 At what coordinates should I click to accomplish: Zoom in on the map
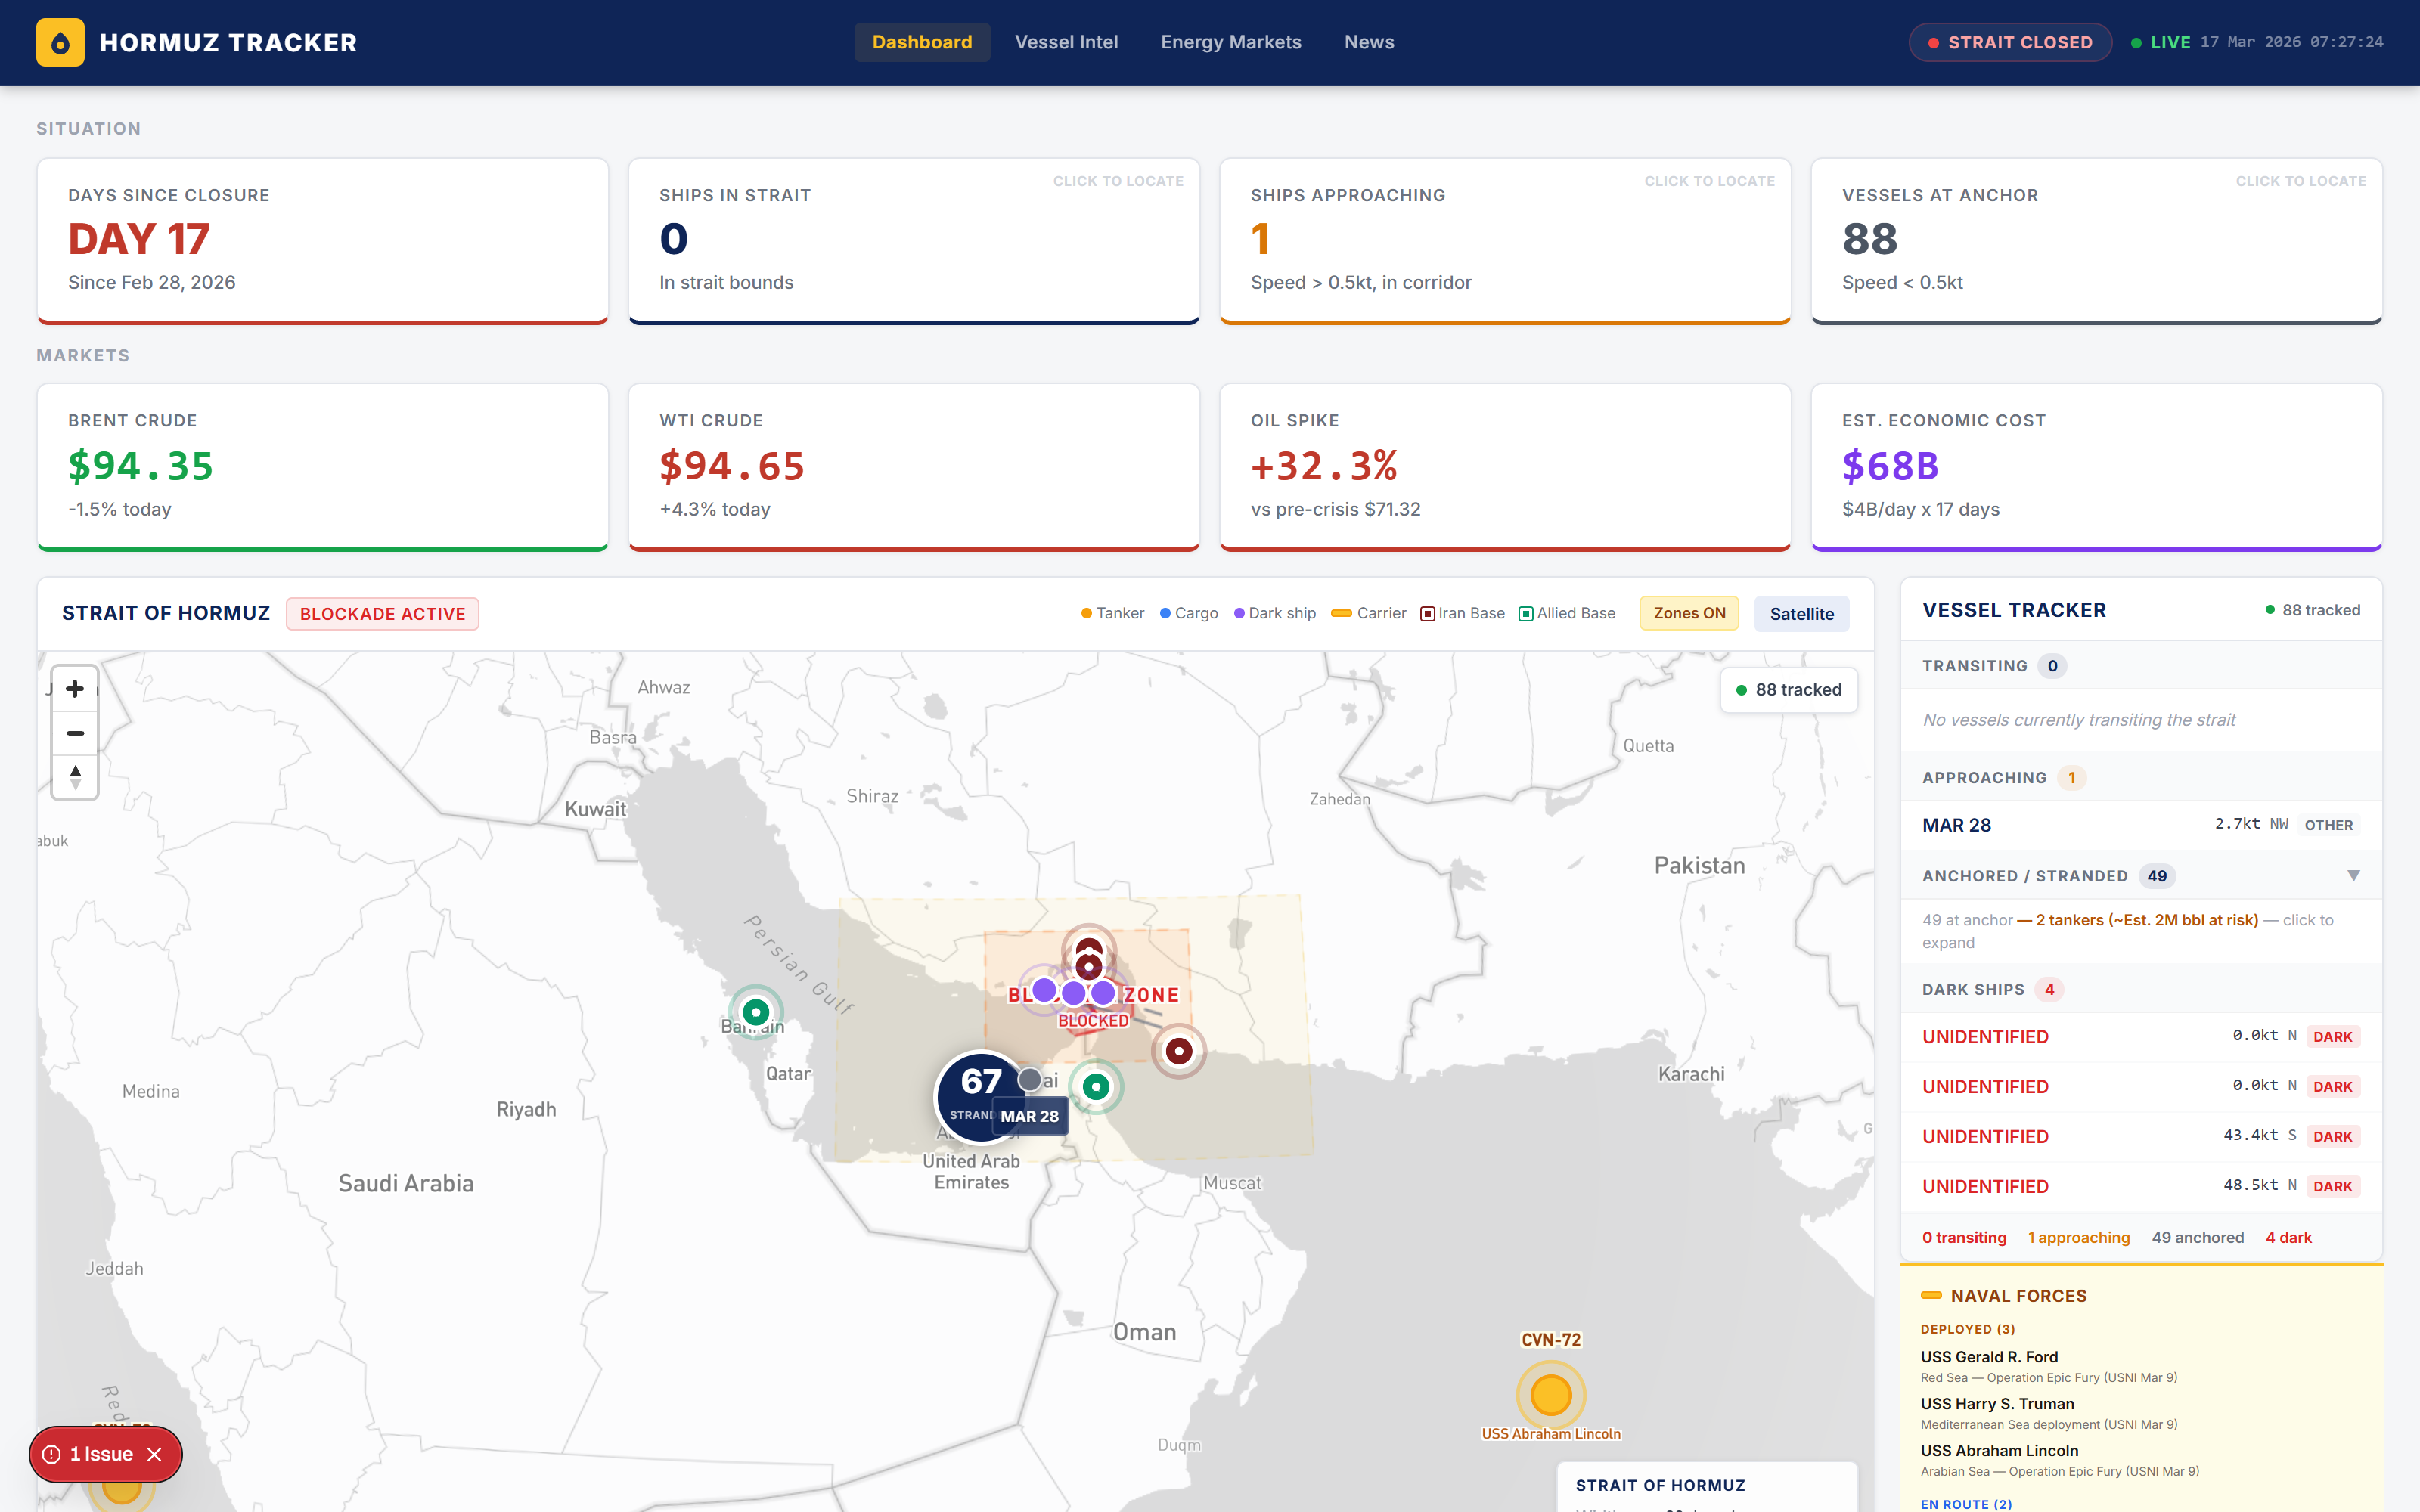coord(75,688)
